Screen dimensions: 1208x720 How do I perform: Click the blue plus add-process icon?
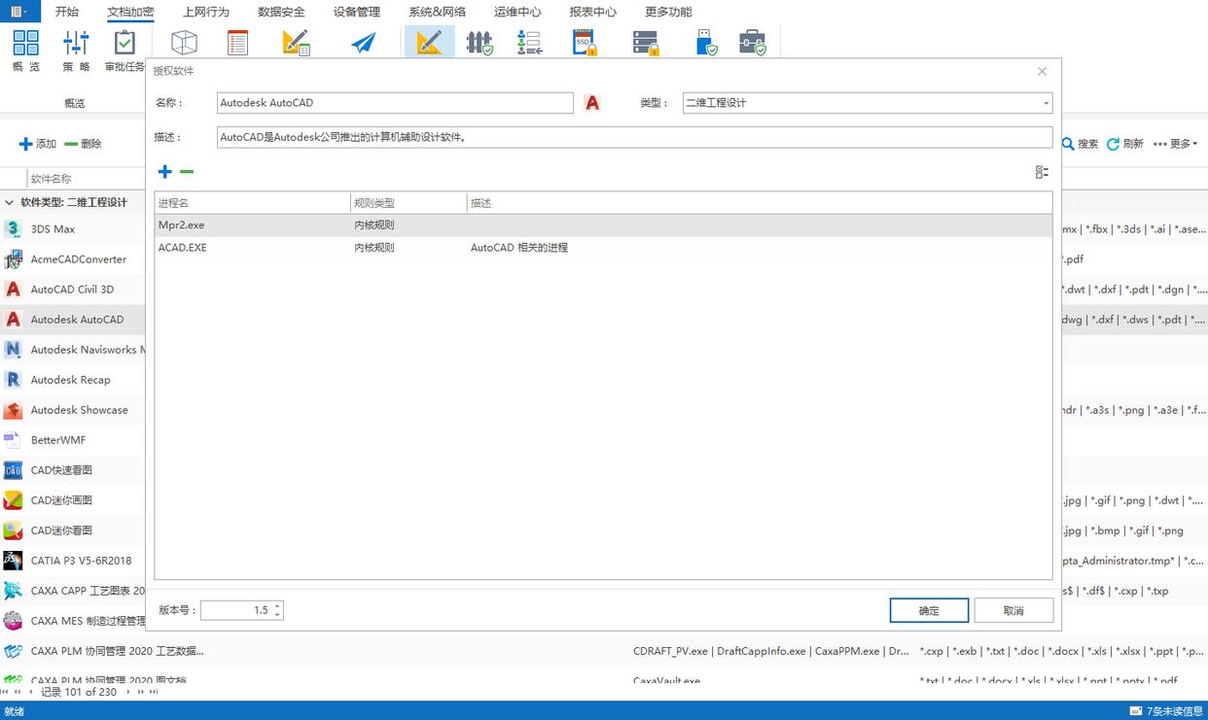pyautogui.click(x=164, y=172)
